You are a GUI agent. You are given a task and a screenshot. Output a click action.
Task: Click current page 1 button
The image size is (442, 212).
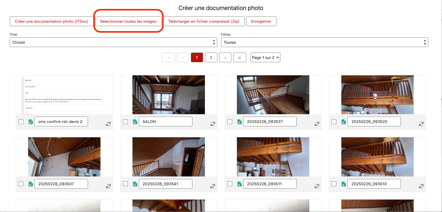tap(197, 57)
